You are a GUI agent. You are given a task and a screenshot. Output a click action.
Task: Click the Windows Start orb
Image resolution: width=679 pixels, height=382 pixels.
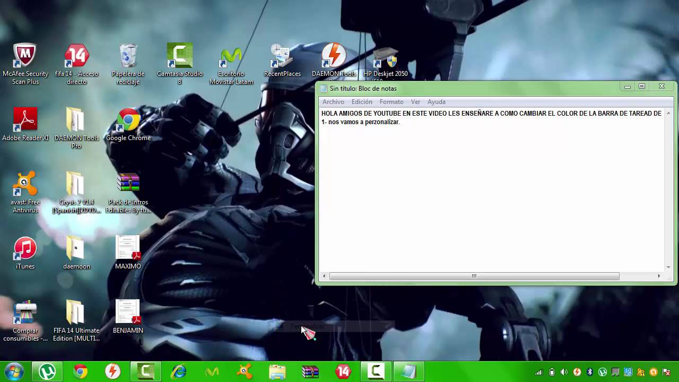(x=14, y=371)
